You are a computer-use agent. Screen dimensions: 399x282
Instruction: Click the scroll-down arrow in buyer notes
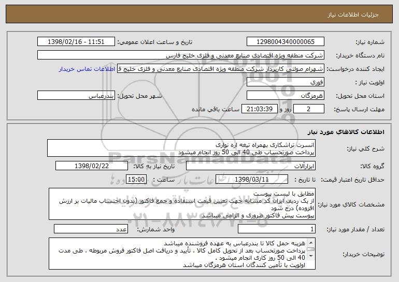pyautogui.click(x=311, y=256)
